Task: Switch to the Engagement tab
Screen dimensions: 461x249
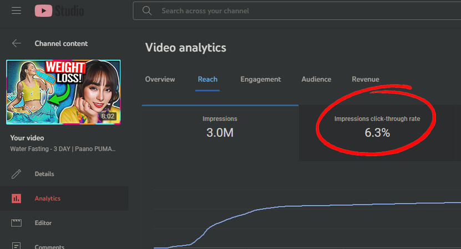Action: pyautogui.click(x=261, y=79)
